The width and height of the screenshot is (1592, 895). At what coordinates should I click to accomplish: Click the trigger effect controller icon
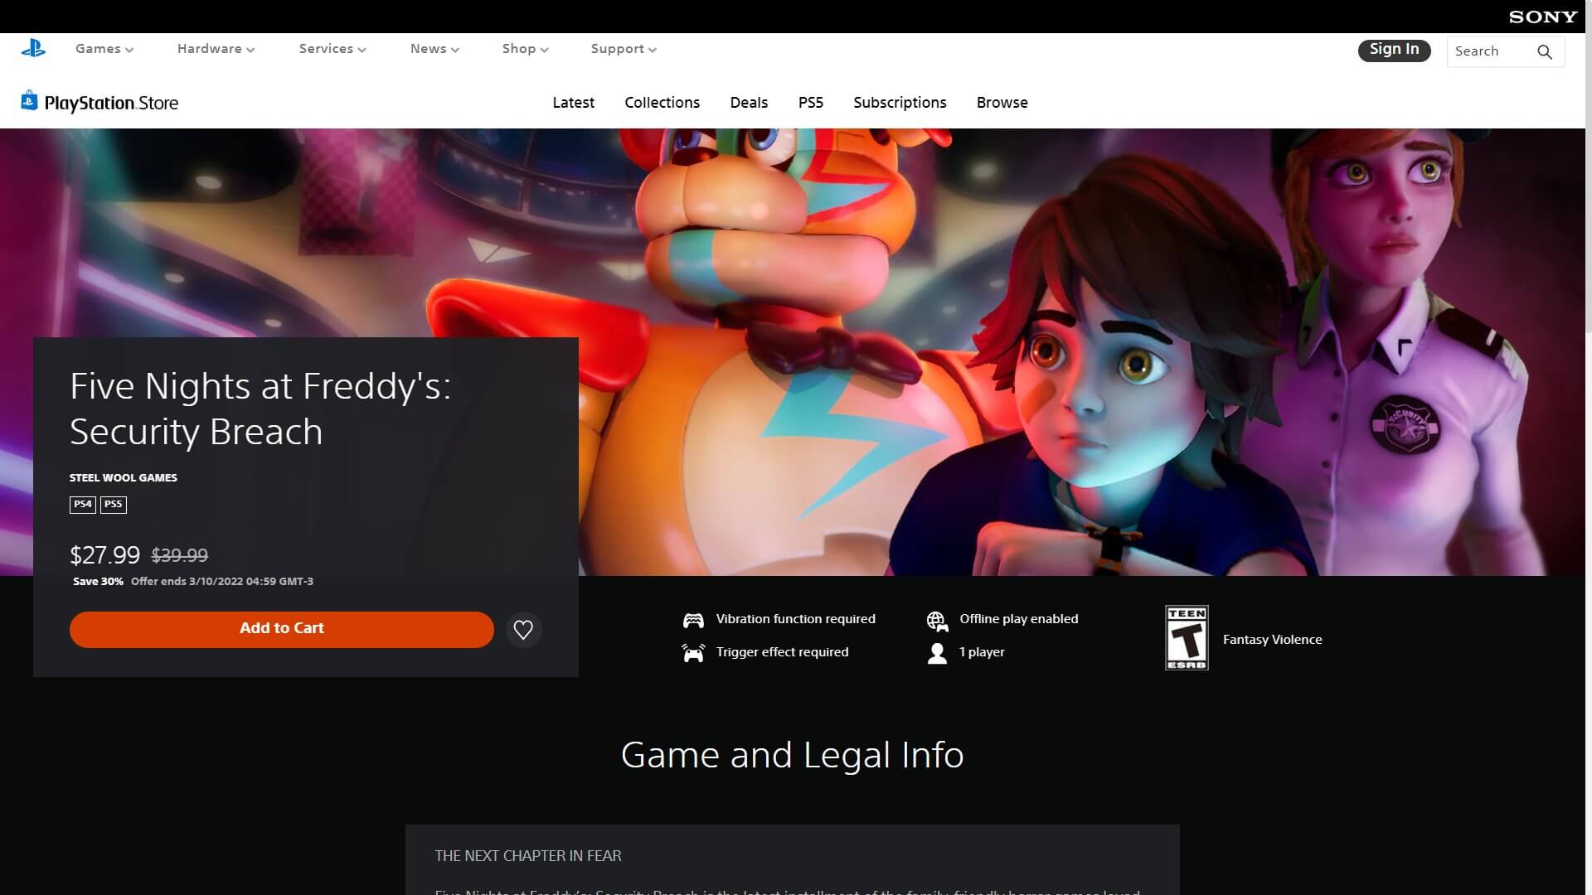pos(693,653)
